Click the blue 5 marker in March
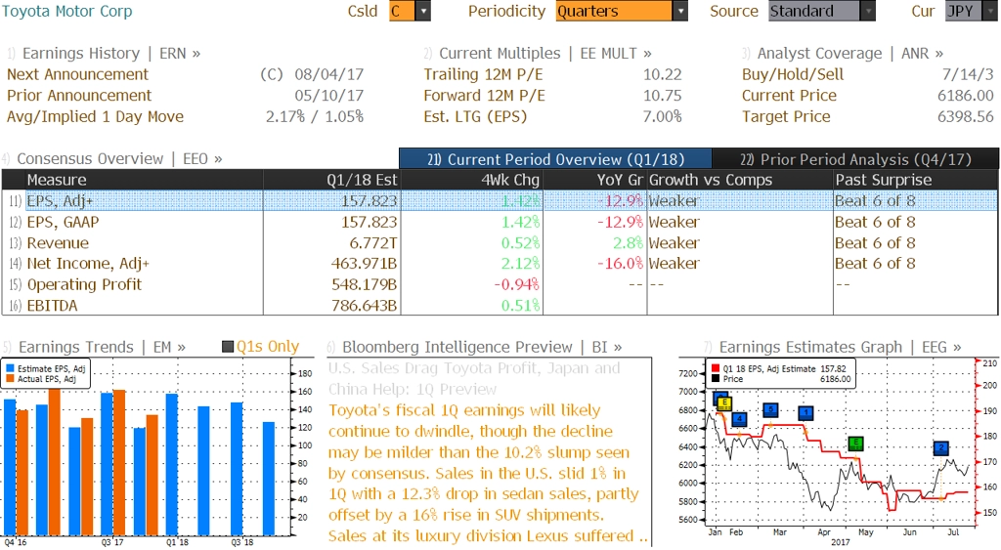Viewport: 1001px width, 550px height. [770, 409]
